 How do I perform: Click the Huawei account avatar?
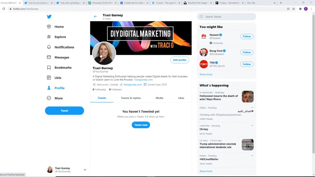(204, 36)
